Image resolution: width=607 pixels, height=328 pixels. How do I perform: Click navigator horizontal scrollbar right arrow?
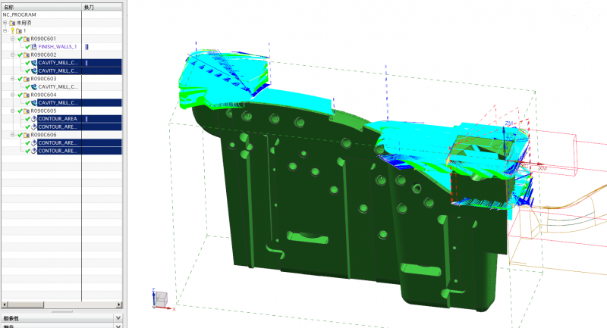[119, 305]
